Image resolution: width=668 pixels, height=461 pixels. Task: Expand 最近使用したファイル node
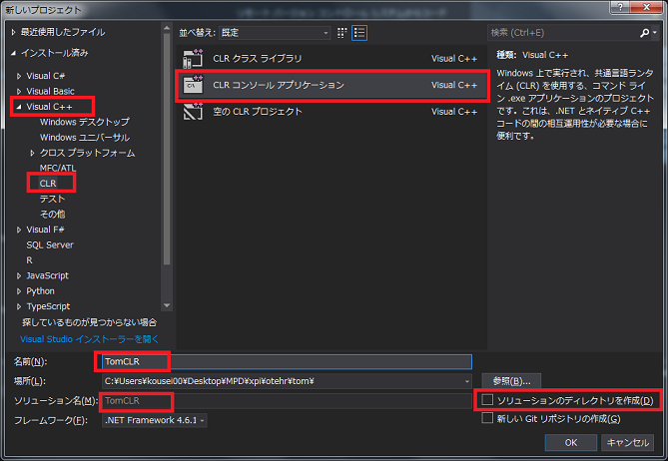[13, 32]
